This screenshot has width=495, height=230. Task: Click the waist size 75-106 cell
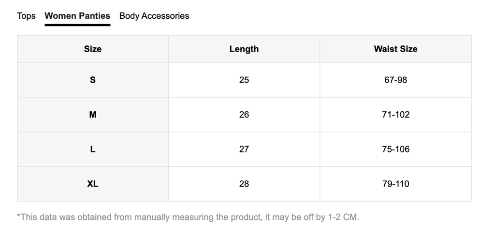click(395, 149)
